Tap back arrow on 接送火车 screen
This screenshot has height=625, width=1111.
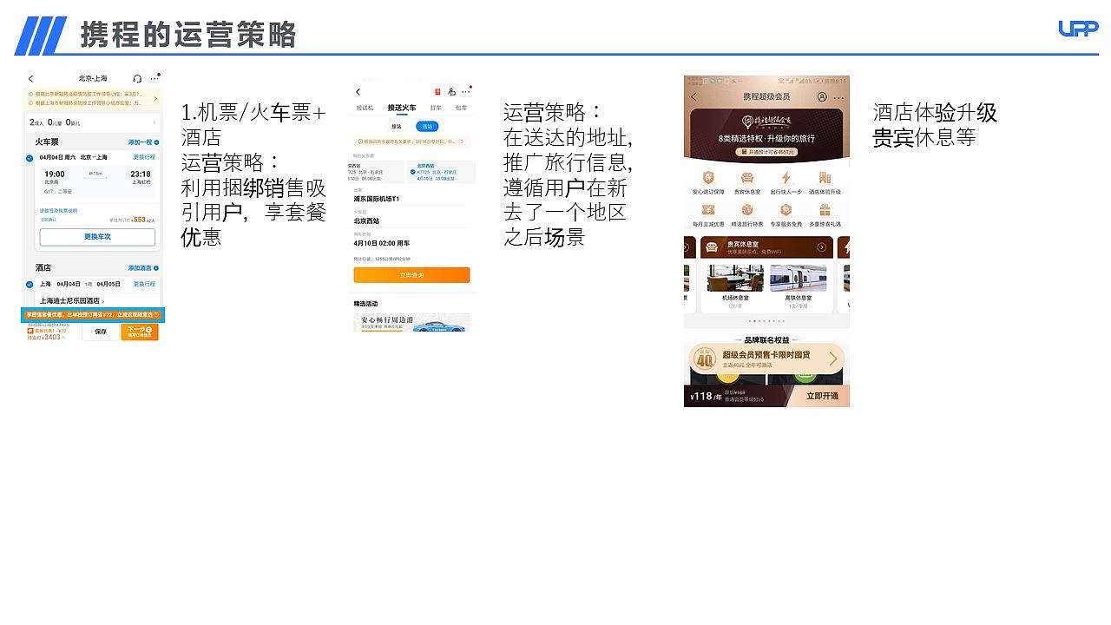358,92
